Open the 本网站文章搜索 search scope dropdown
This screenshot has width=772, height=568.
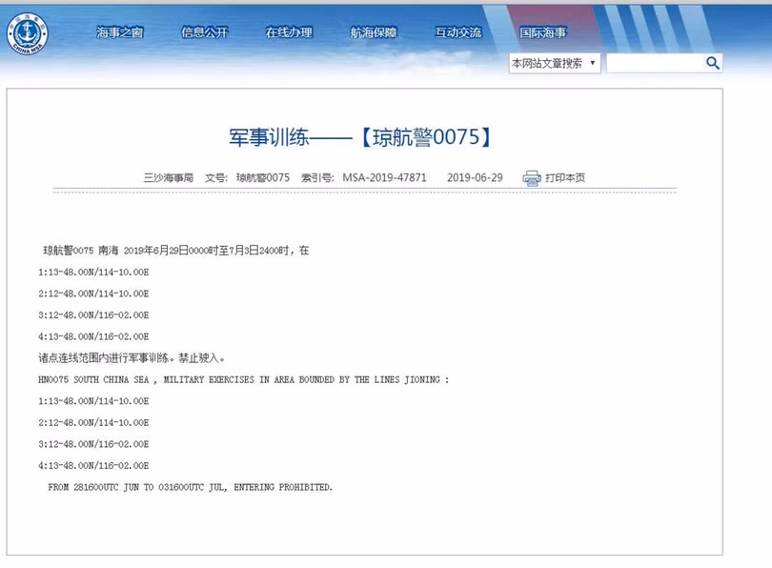point(548,62)
